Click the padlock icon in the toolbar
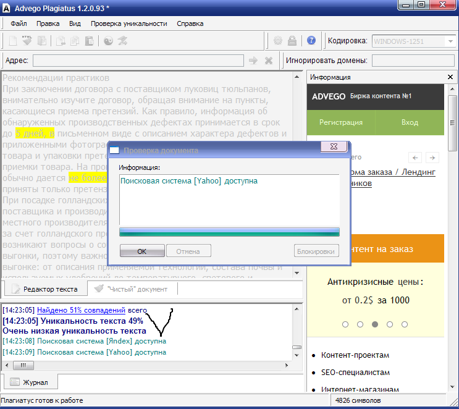459x409 pixels. pos(292,40)
